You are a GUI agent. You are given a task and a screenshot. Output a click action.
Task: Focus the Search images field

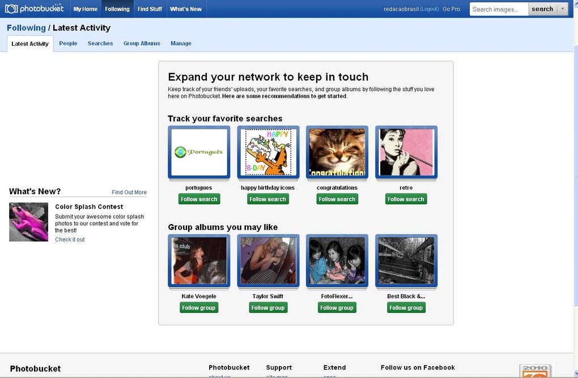499,9
